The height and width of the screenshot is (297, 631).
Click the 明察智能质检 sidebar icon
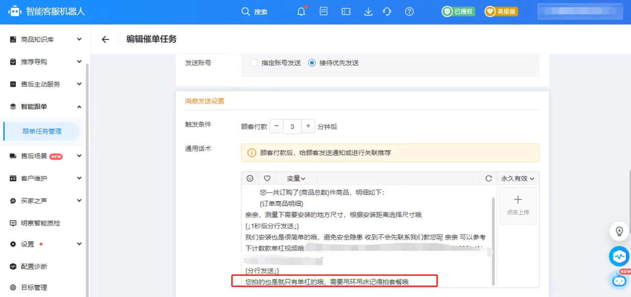click(x=13, y=223)
